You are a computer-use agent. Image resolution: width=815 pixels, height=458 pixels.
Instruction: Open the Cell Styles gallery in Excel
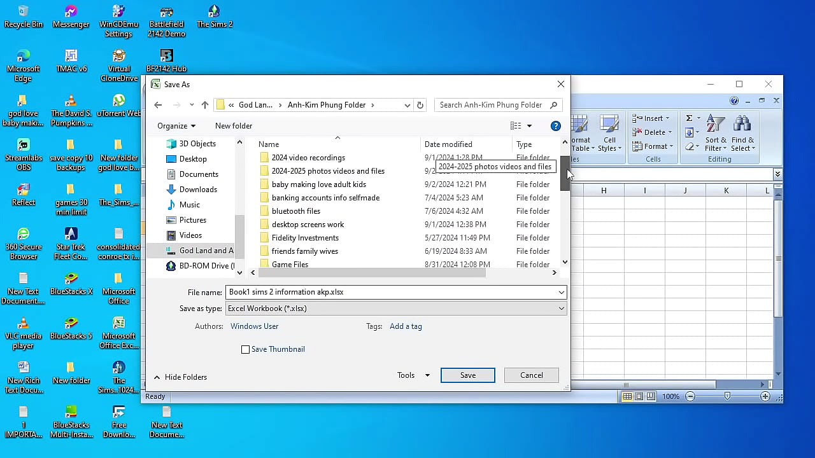[x=609, y=134]
